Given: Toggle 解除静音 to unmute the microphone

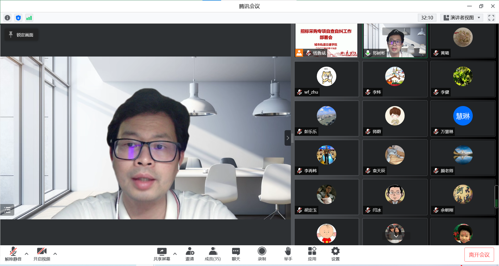Looking at the screenshot, I should coord(13,254).
